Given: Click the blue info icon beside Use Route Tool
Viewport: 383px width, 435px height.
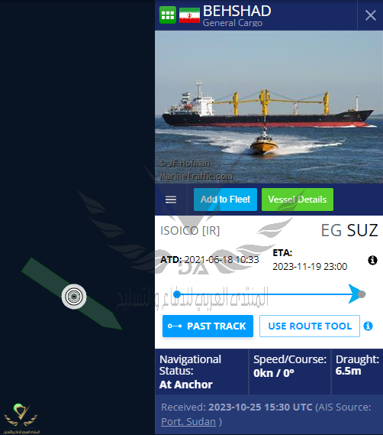Looking at the screenshot, I should coord(368,326).
